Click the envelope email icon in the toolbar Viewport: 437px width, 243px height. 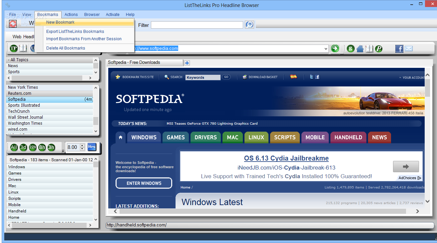[x=409, y=49]
